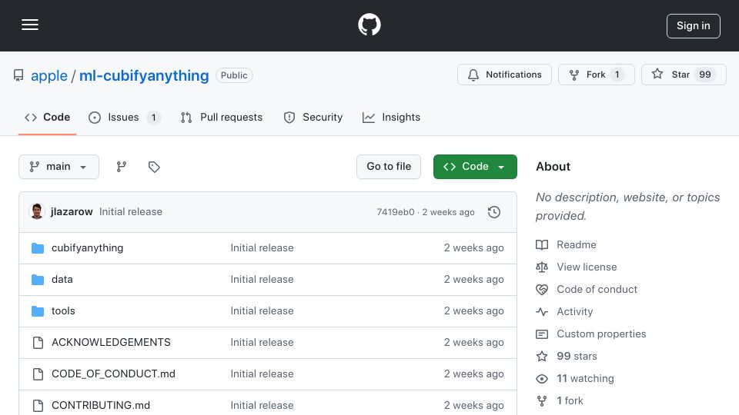Open the Security tab

pos(313,117)
